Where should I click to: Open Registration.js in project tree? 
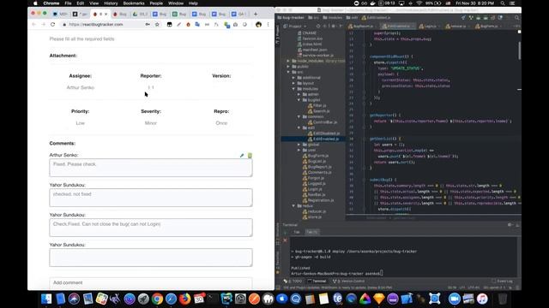coord(318,200)
